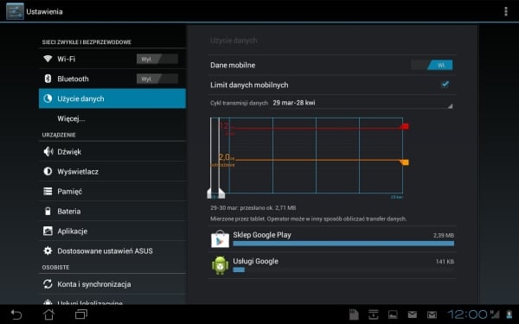Tap the mobile signal strength icon
This screenshot has width=519, height=324.
click(x=495, y=314)
